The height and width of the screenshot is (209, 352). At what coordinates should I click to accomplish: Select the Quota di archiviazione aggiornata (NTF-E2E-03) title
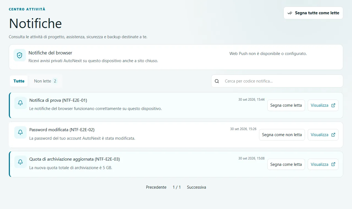pos(75,159)
